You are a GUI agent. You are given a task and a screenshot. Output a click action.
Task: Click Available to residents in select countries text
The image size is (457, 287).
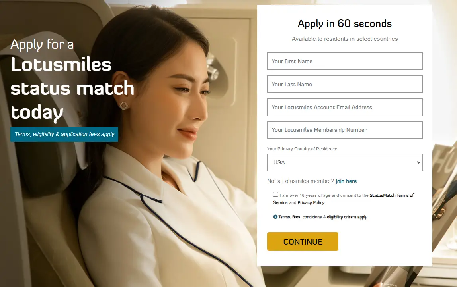pyautogui.click(x=344, y=39)
